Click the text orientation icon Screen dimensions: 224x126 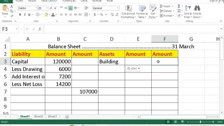click(76, 8)
